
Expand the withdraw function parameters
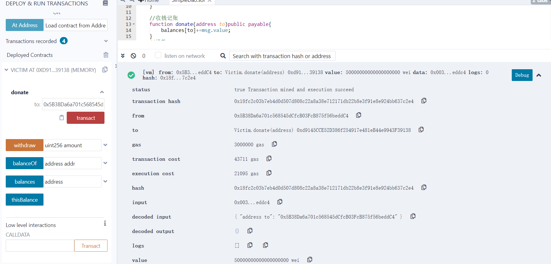click(x=105, y=145)
